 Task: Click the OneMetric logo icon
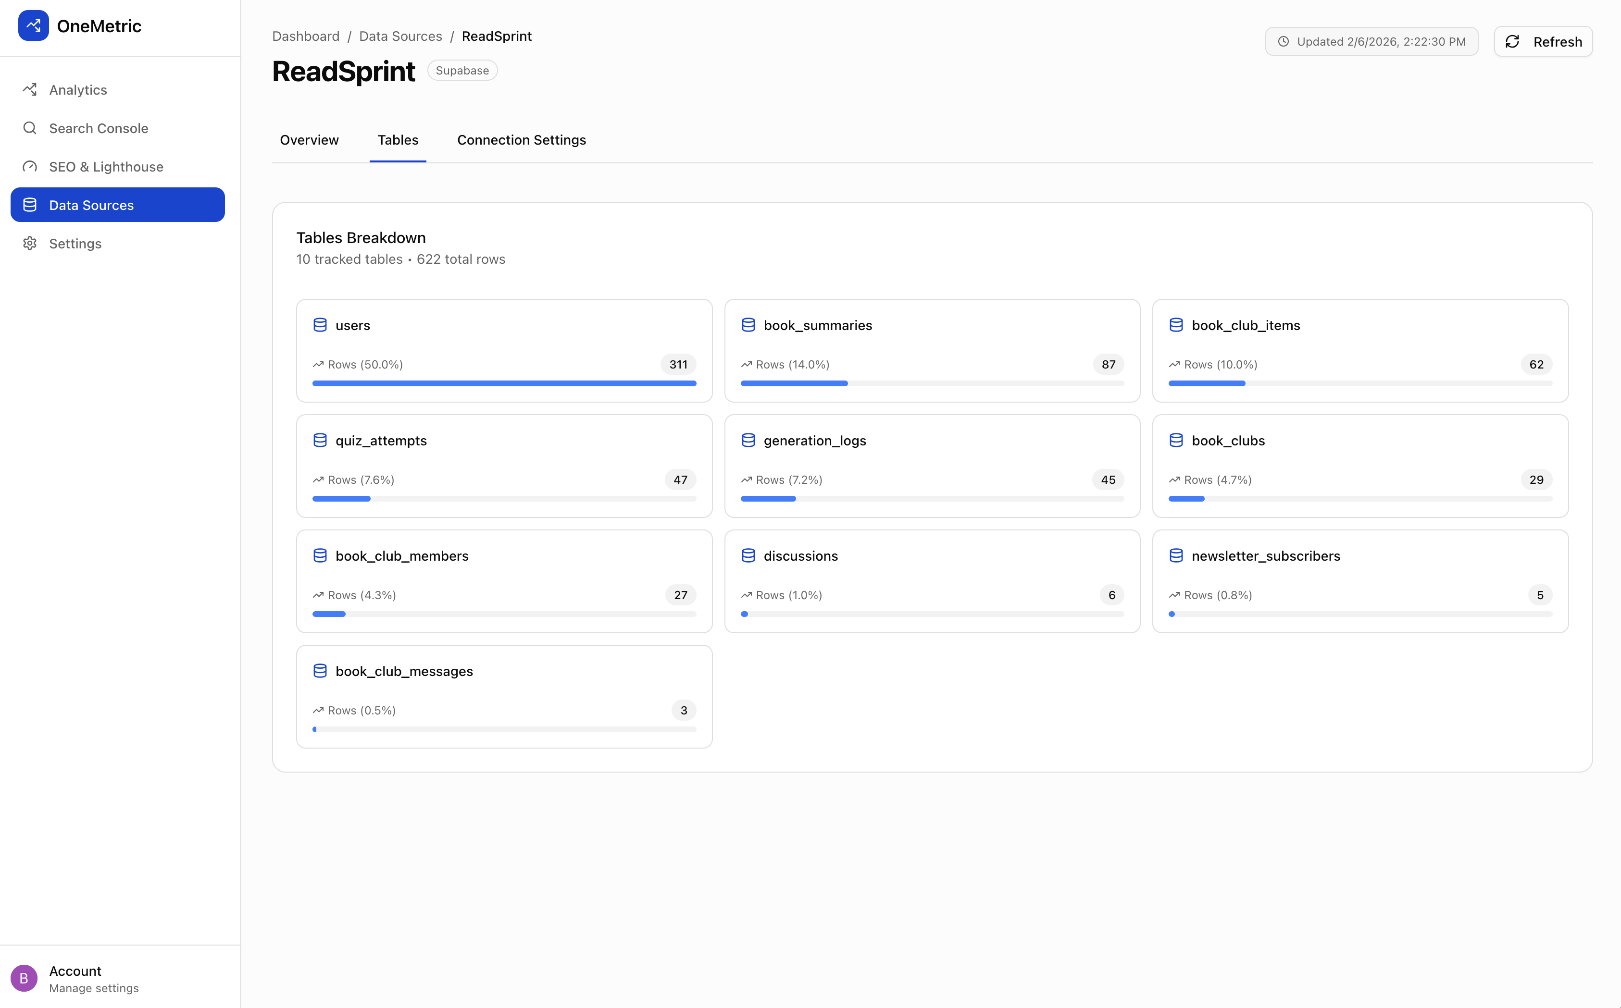coord(34,25)
